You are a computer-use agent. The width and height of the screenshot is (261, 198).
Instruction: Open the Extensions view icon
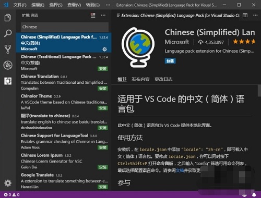pos(8,81)
